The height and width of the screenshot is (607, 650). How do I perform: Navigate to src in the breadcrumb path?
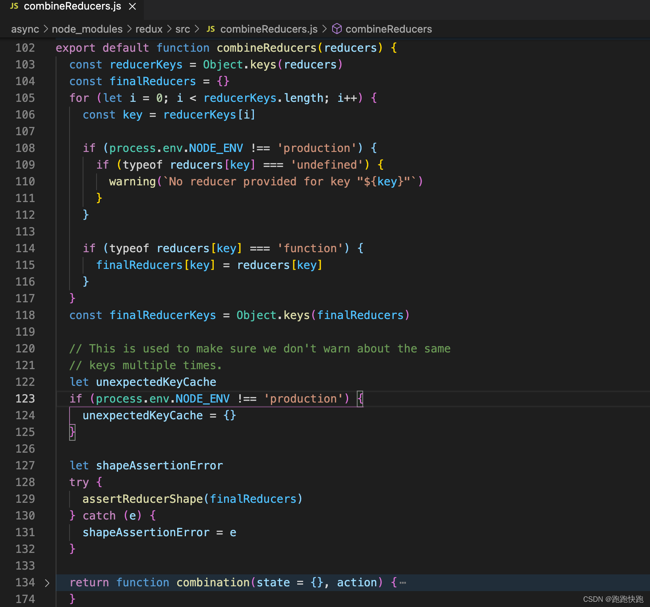(x=182, y=29)
